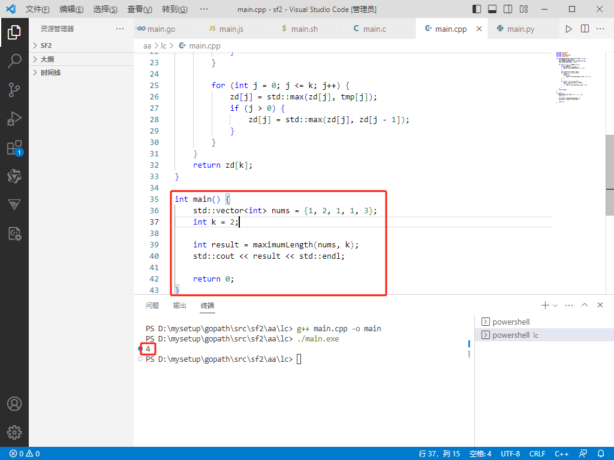Open the launch profile dropdown arrow
Viewport: 614px width, 460px height.
(555, 305)
